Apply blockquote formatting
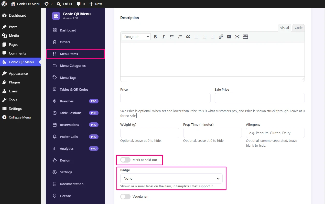Viewport: 325px width, 204px height. pyautogui.click(x=188, y=37)
